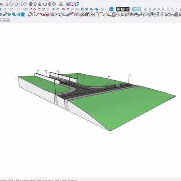Click the upload/export box icon in top toolbar

click(45, 4)
